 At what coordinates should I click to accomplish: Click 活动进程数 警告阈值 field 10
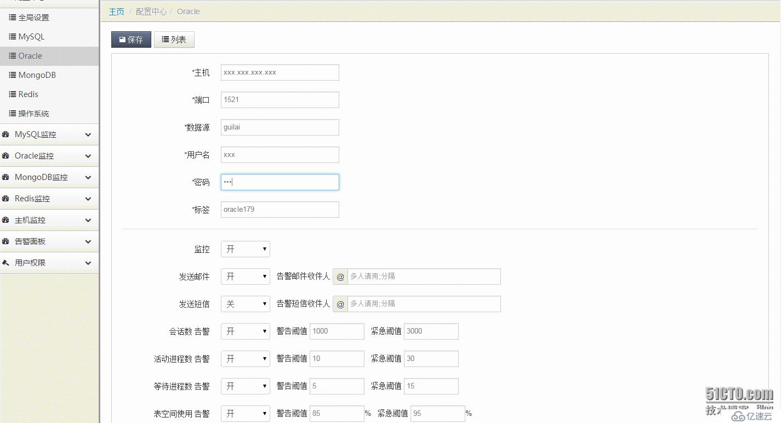(x=337, y=359)
